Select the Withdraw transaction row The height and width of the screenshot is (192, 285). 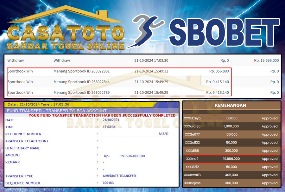(142, 61)
